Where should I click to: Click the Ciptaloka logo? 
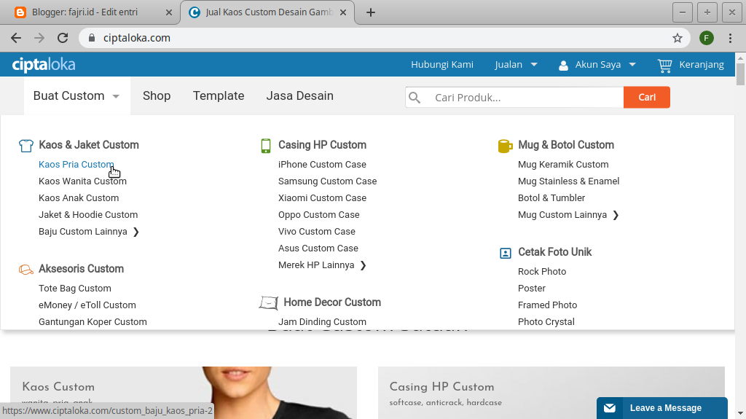tap(43, 65)
